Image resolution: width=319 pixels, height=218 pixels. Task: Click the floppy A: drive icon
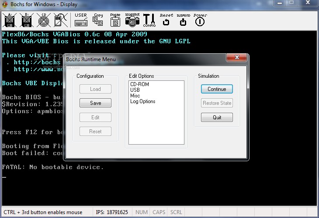(10, 20)
